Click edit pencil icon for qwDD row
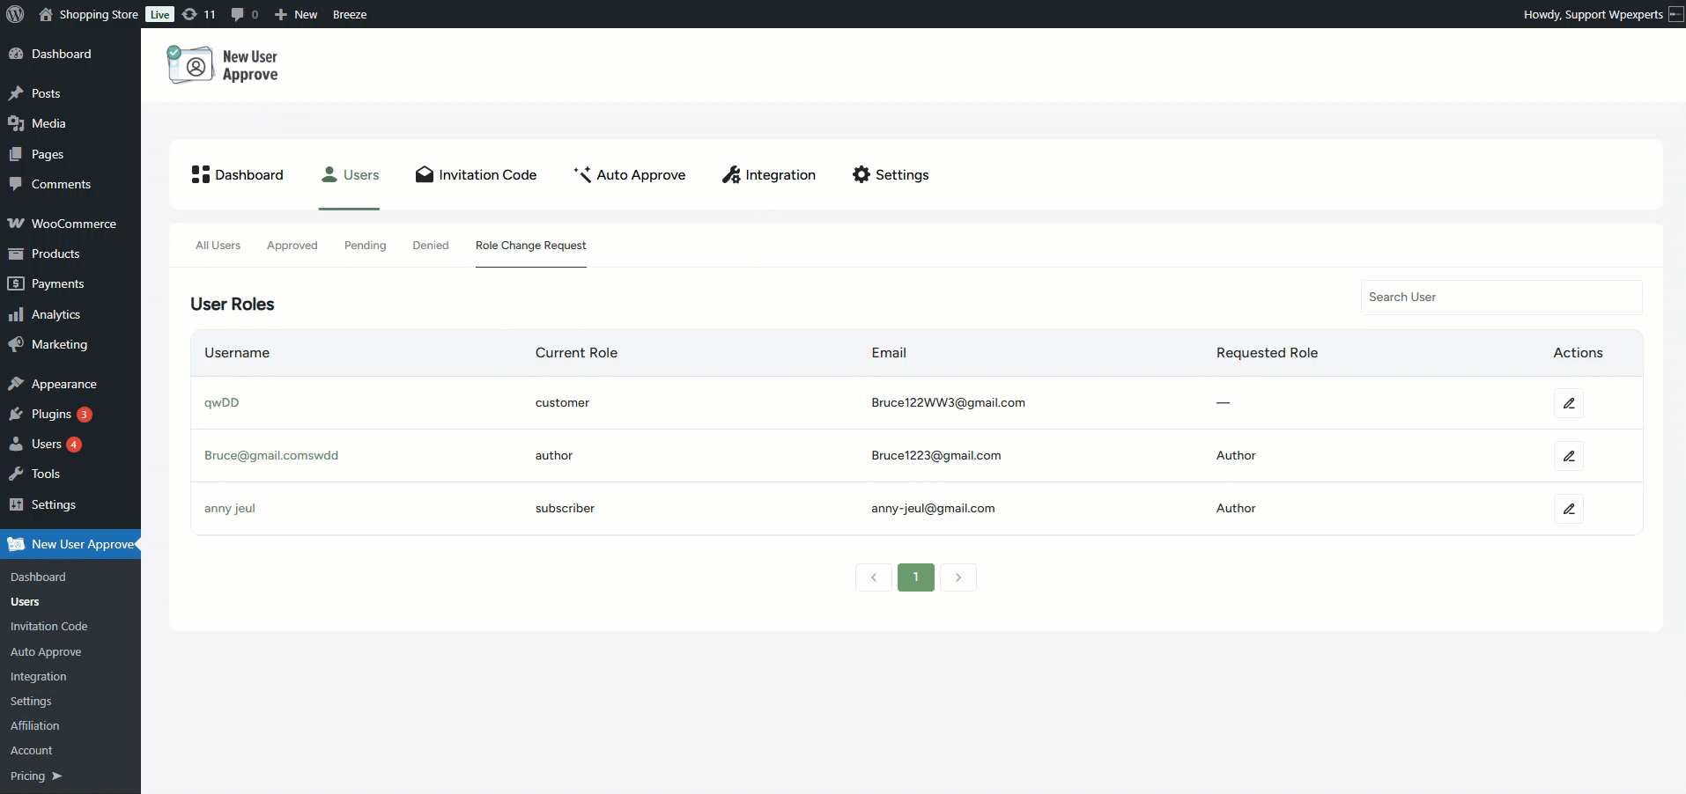The width and height of the screenshot is (1686, 794). pyautogui.click(x=1568, y=403)
